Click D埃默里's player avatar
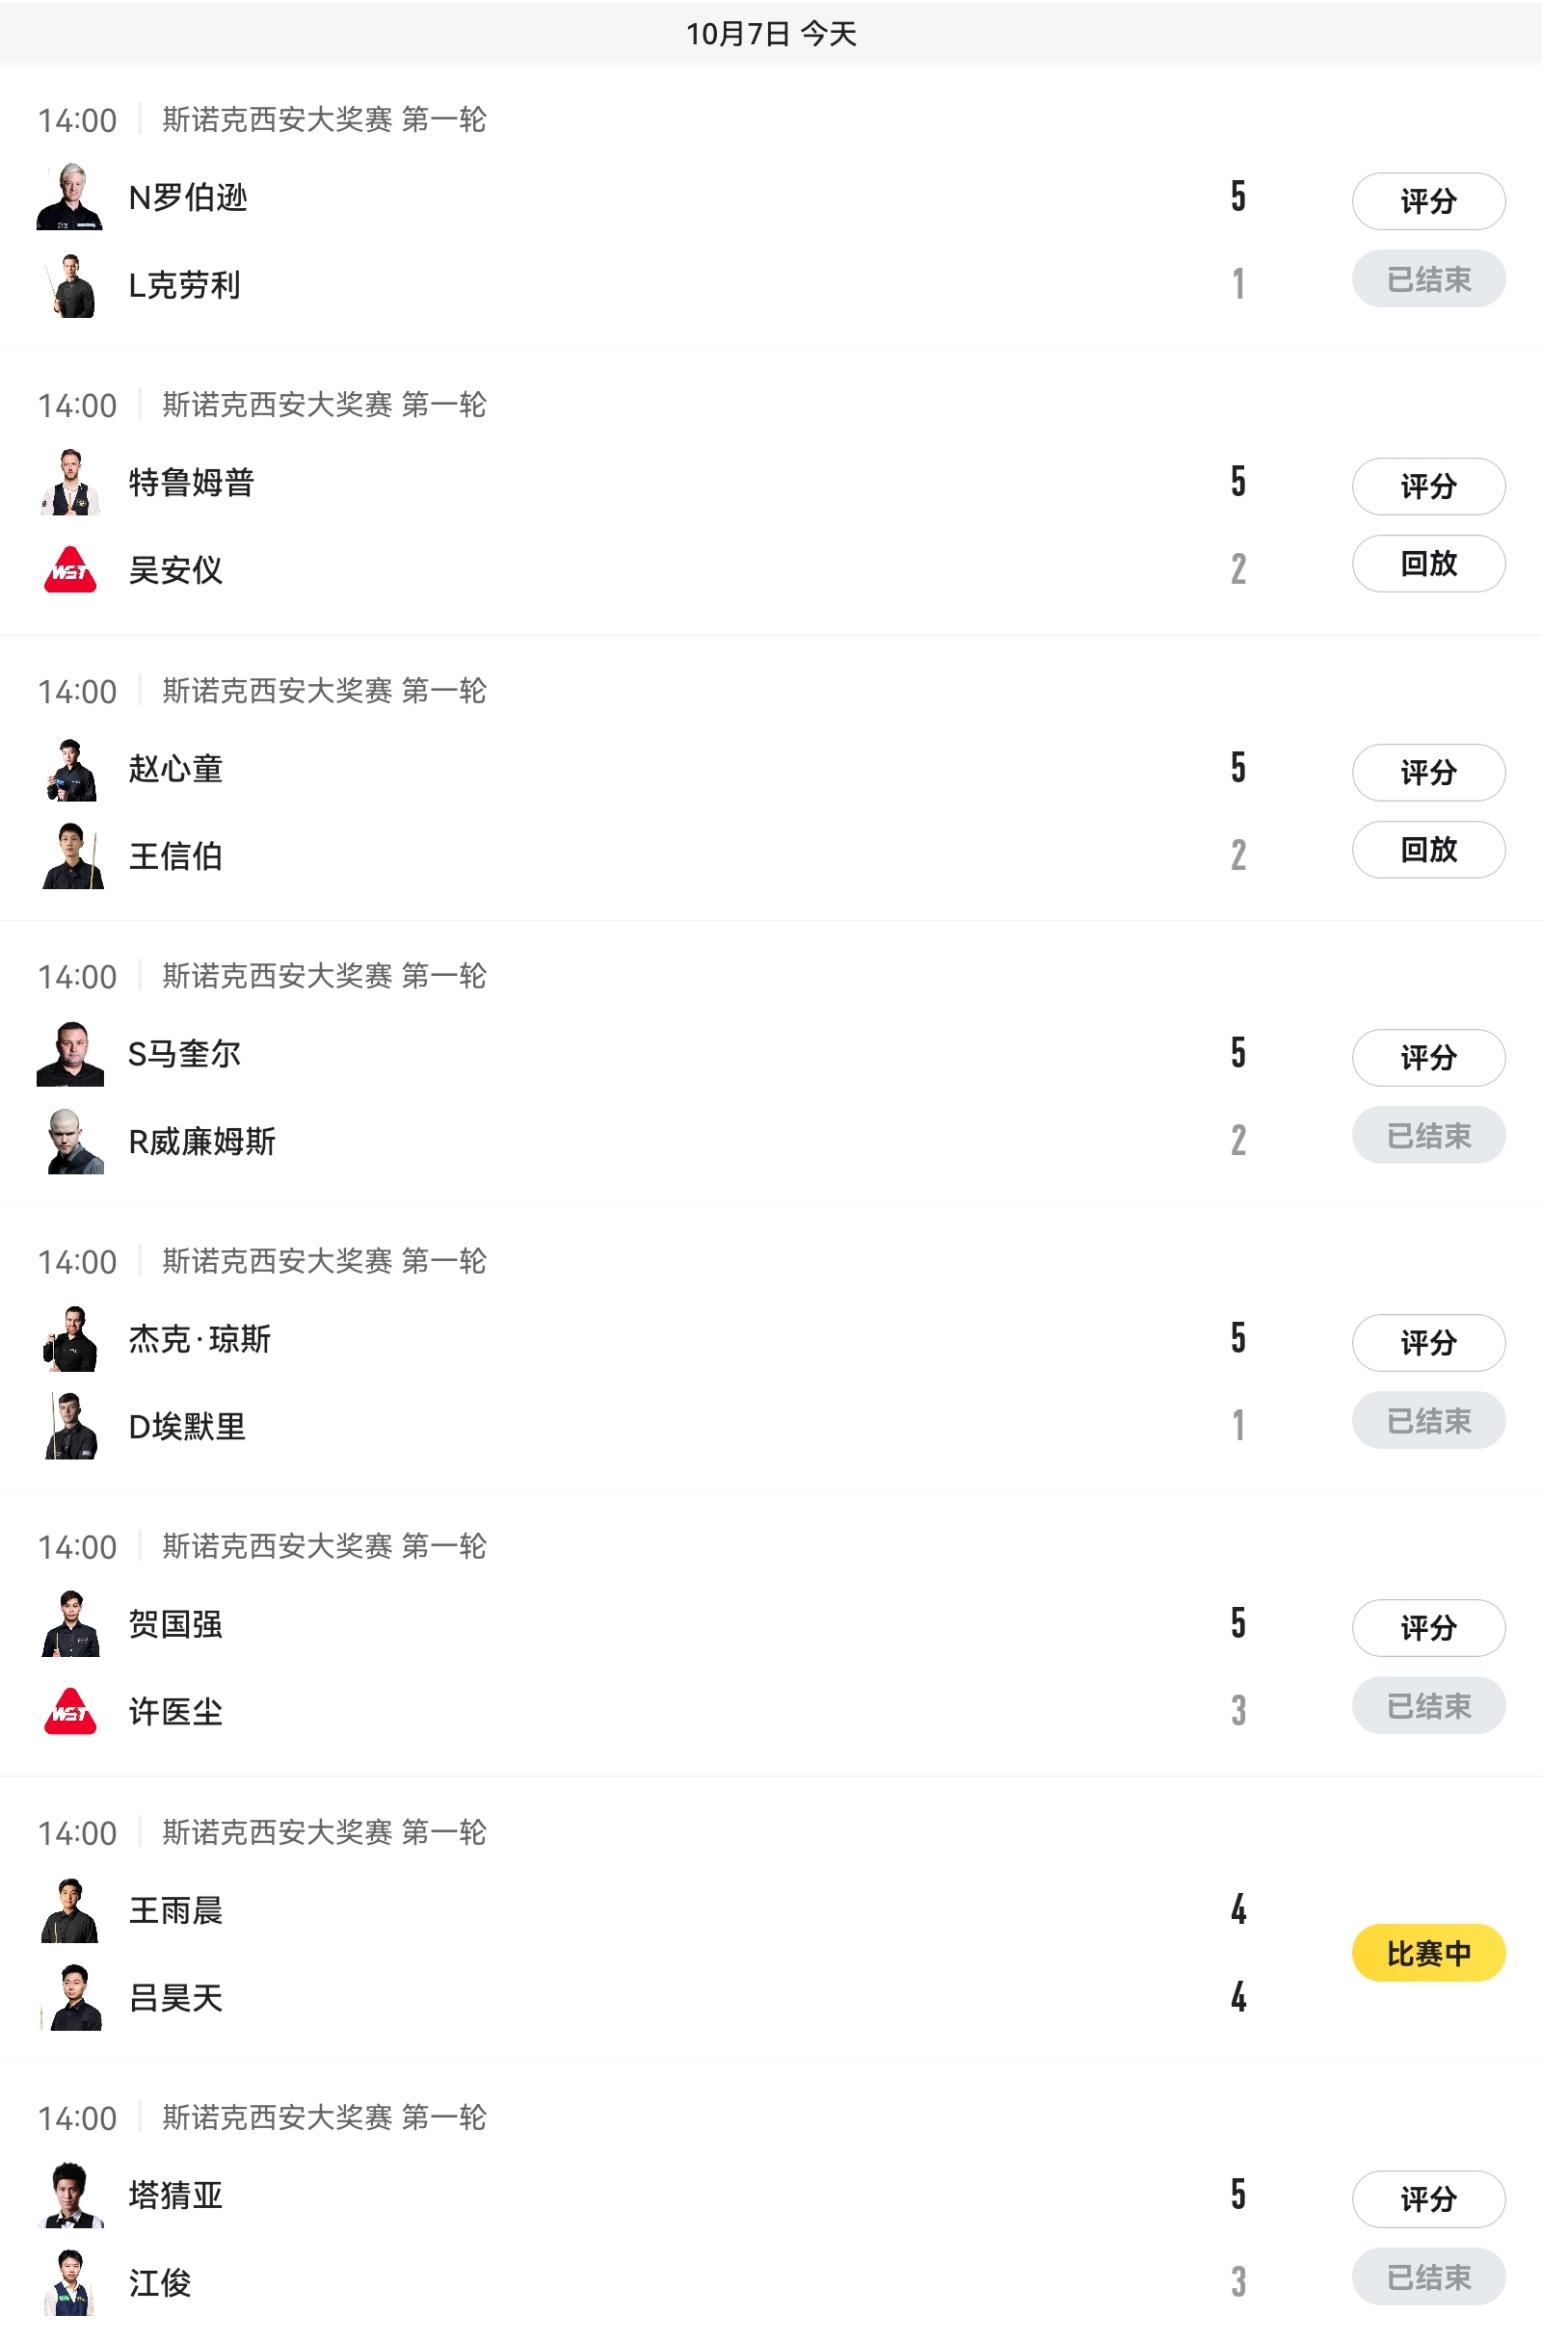The height and width of the screenshot is (2341, 1542). pyautogui.click(x=69, y=1426)
